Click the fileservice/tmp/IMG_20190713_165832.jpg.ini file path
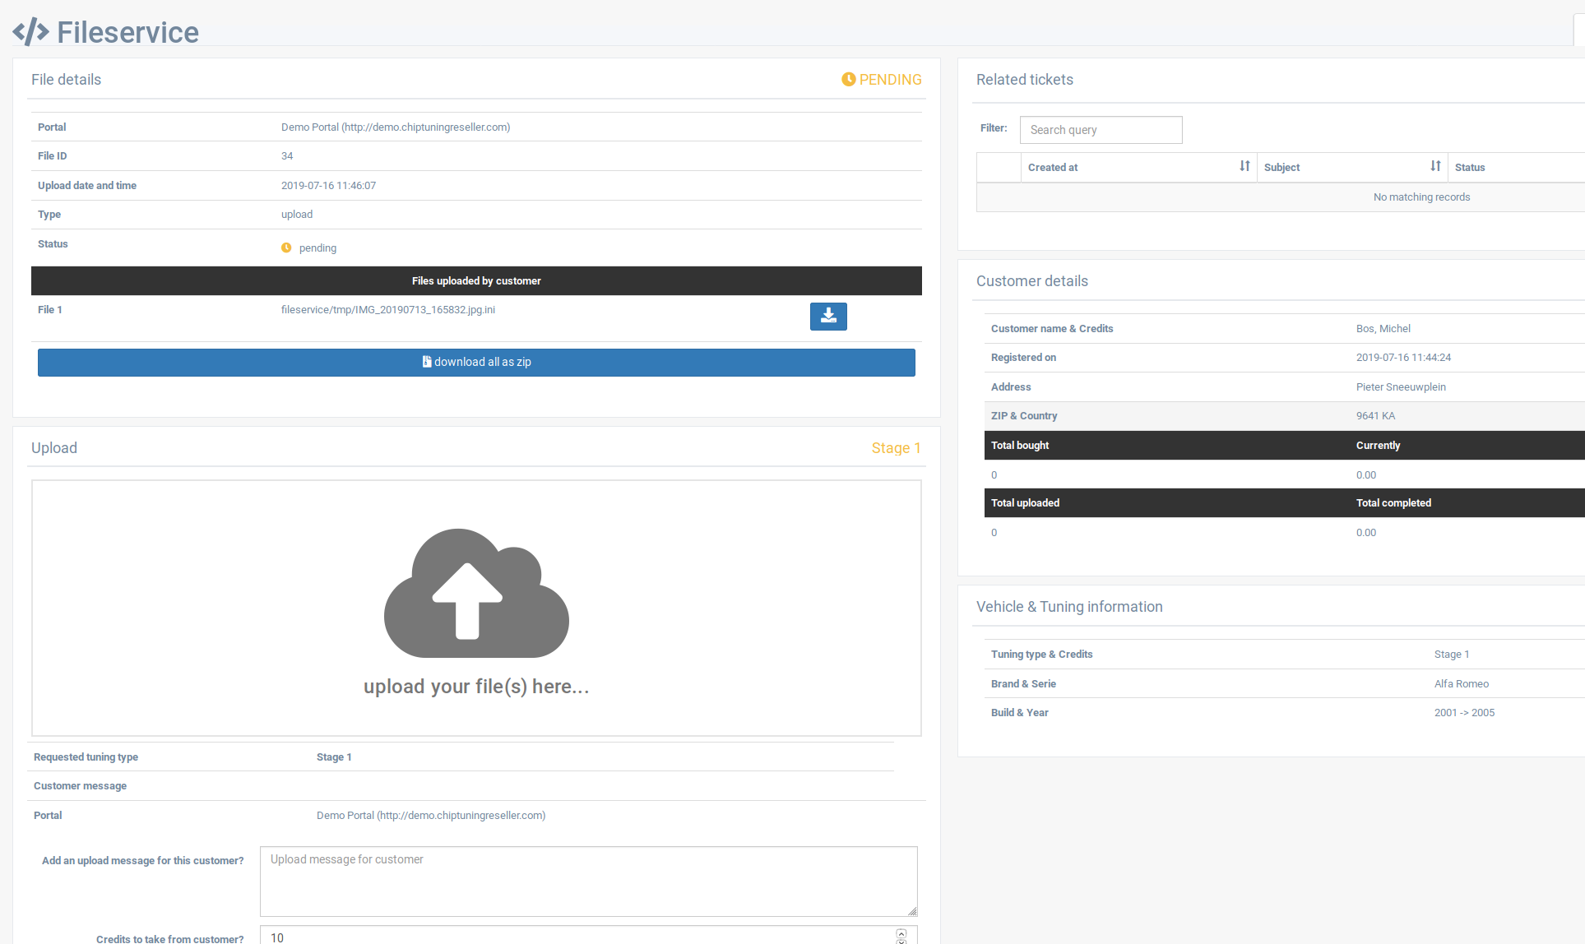The height and width of the screenshot is (944, 1585). point(388,310)
